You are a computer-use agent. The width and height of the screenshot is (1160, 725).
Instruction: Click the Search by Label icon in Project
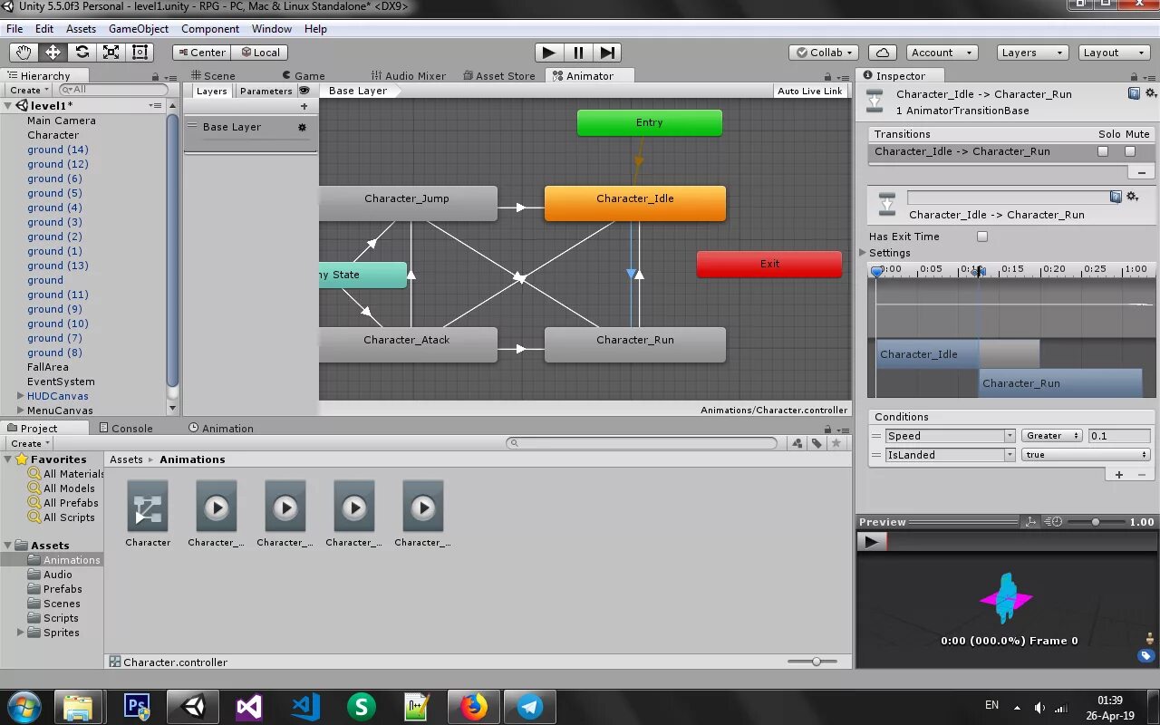[x=817, y=443]
